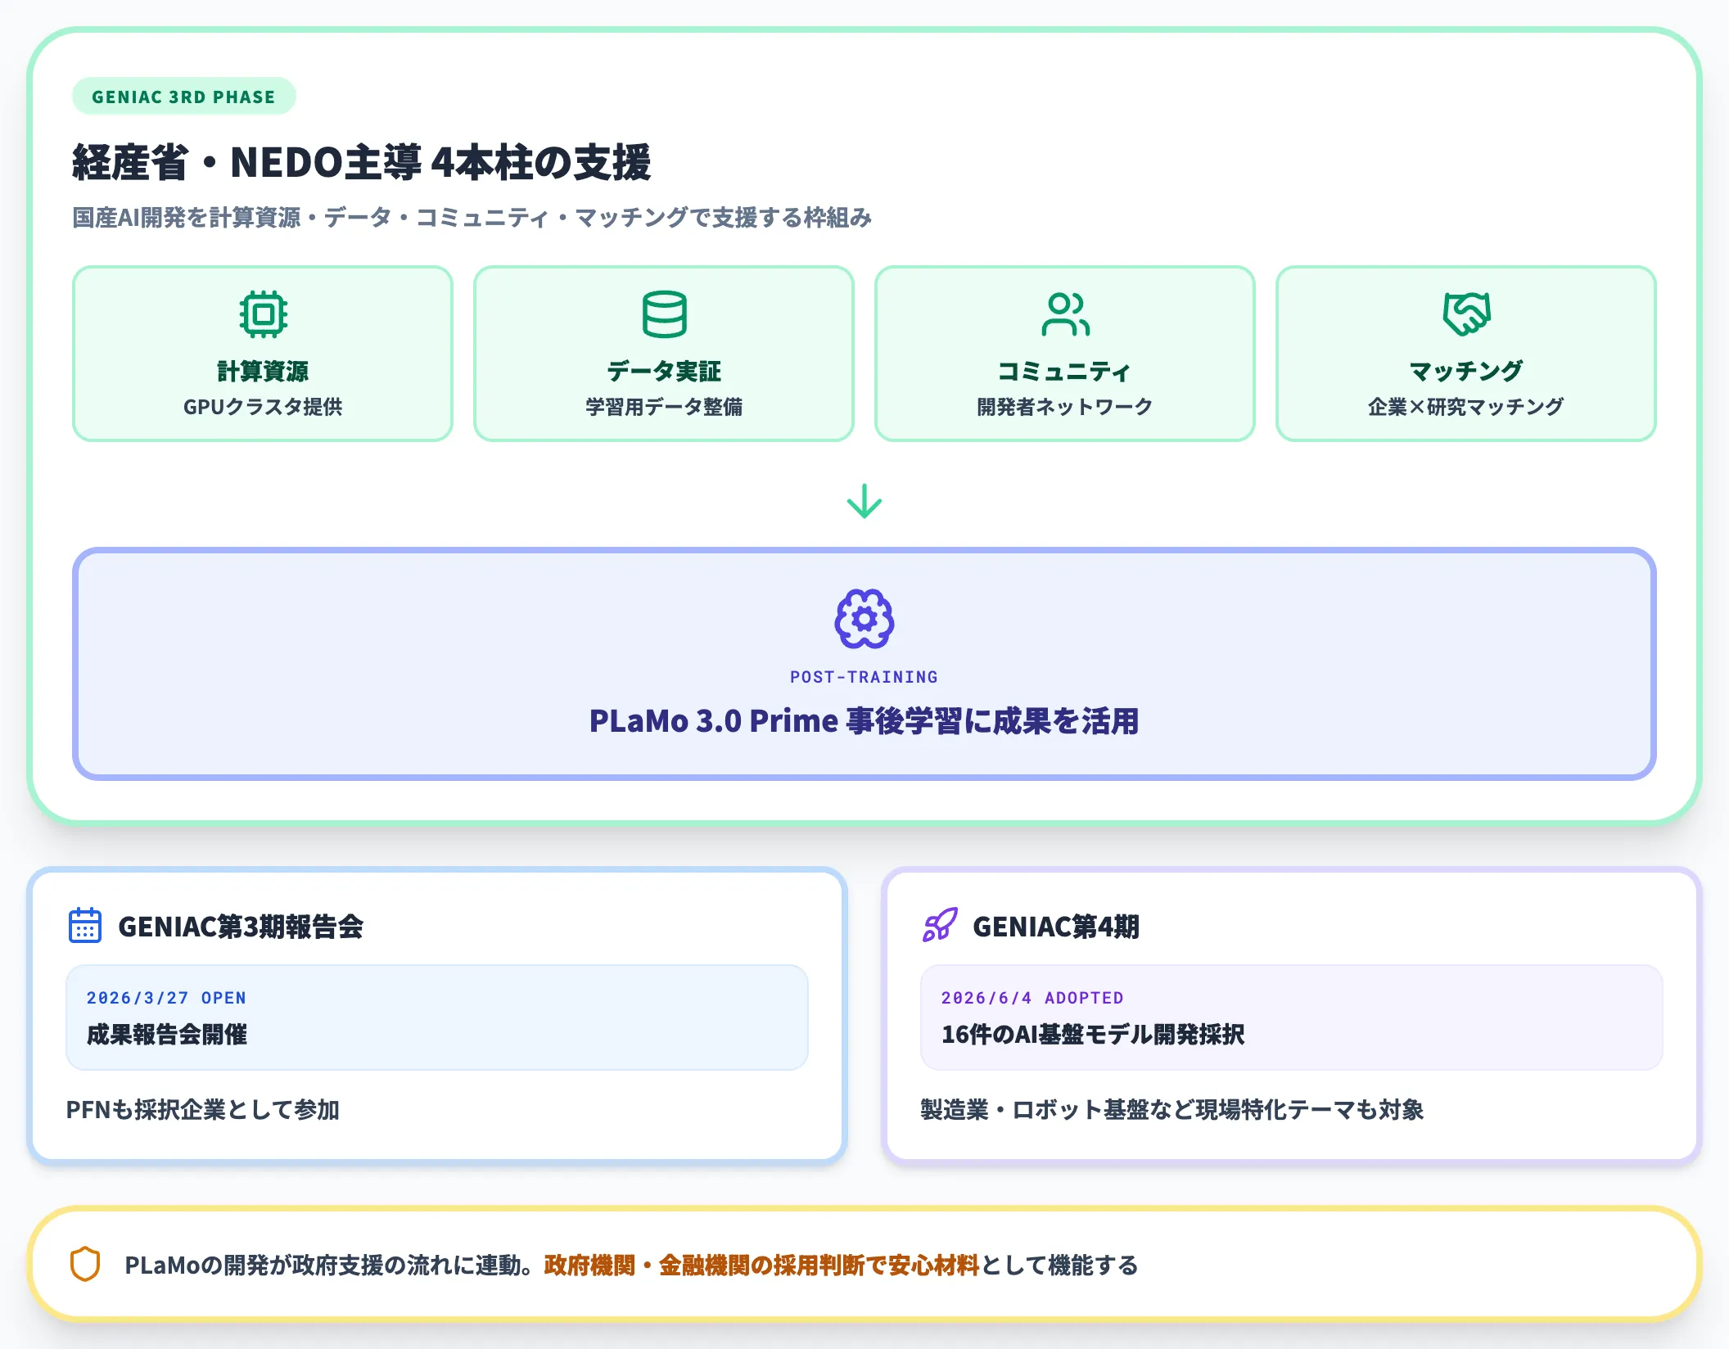Click the green downward arrow icon
The image size is (1729, 1349).
click(864, 501)
